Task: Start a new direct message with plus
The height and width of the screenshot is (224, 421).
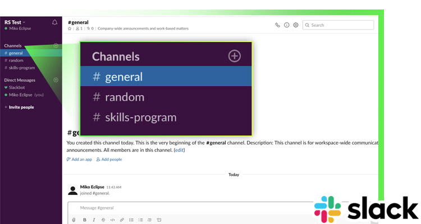Action: (56, 80)
